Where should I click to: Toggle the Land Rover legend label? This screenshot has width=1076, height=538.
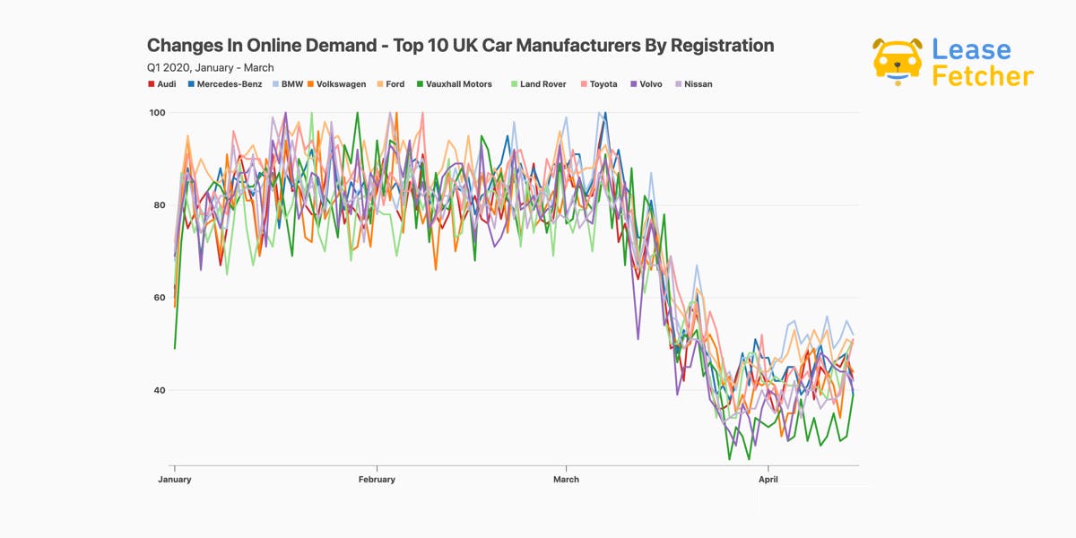pyautogui.click(x=543, y=84)
